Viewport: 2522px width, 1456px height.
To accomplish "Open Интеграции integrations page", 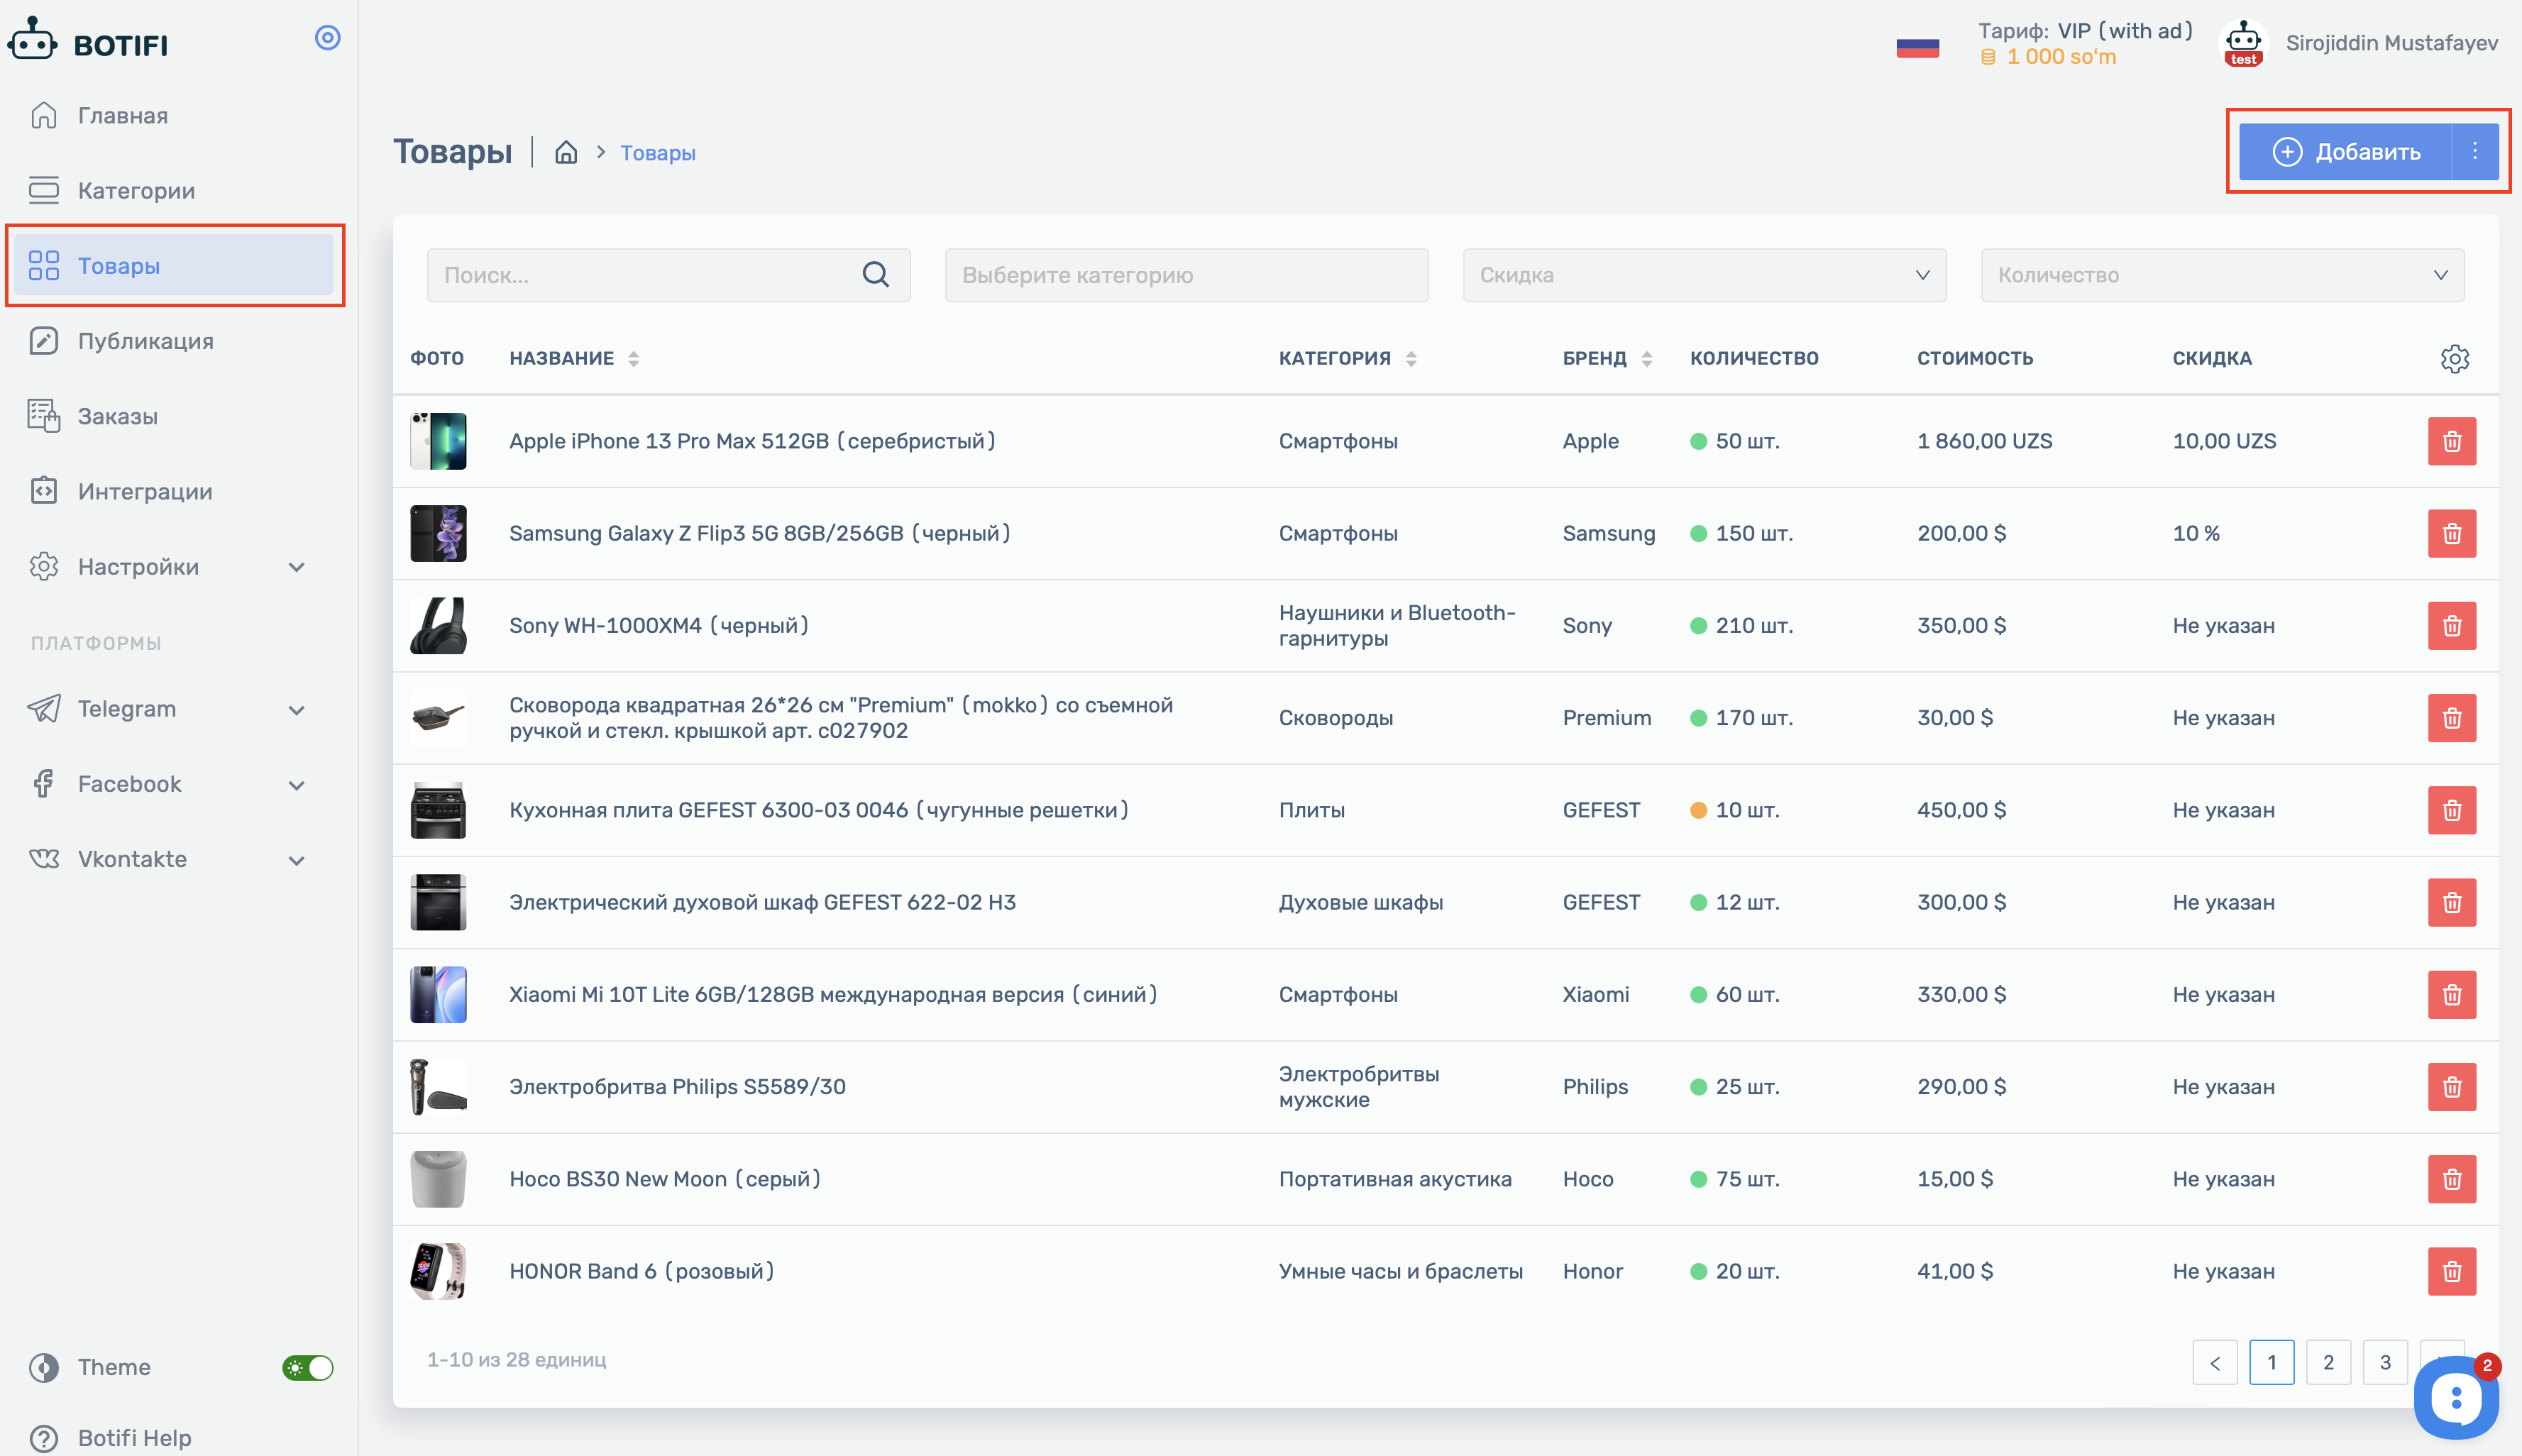I will pos(145,491).
